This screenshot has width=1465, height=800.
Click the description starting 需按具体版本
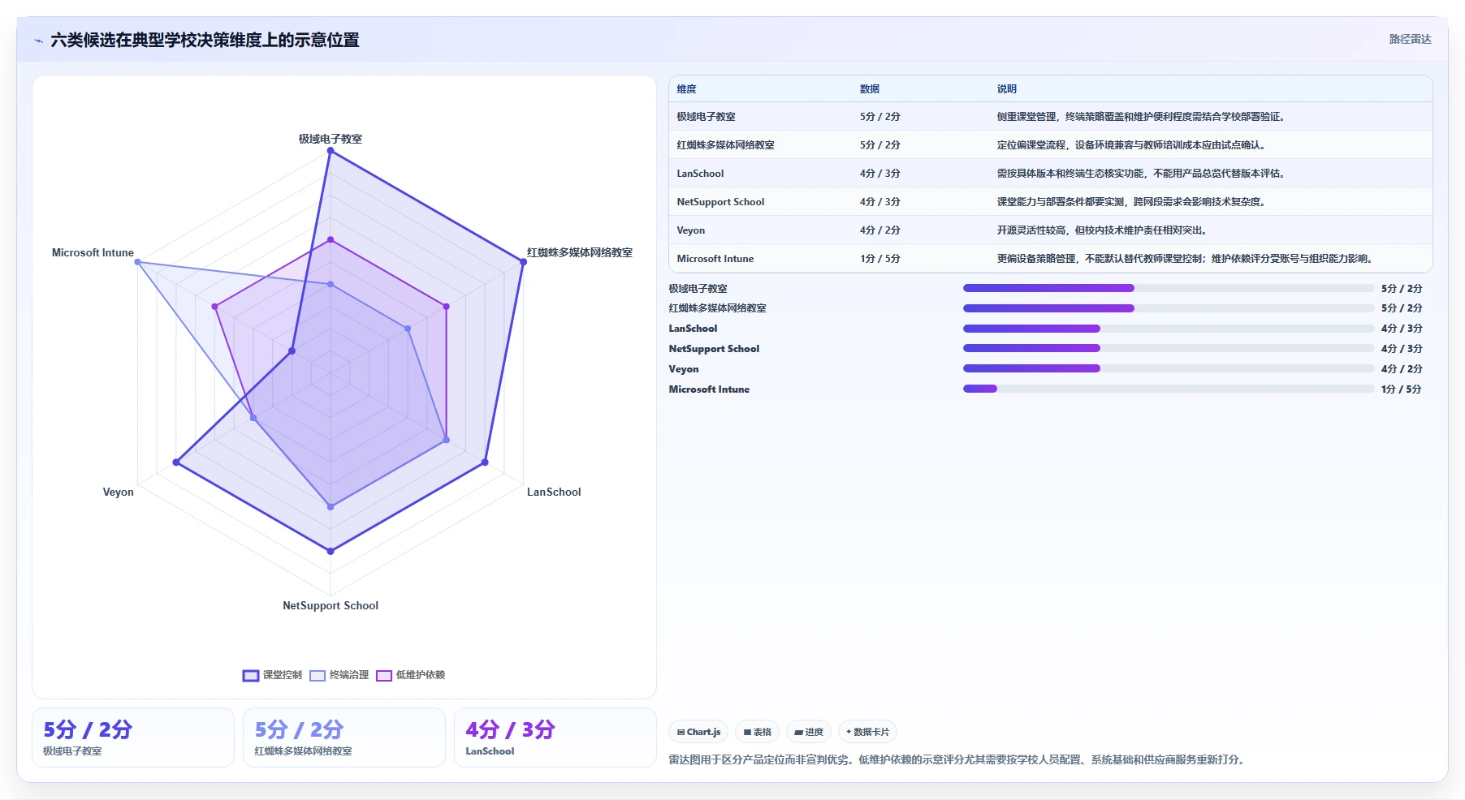1141,174
